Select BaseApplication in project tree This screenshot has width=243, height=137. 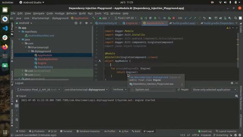tap(47, 59)
